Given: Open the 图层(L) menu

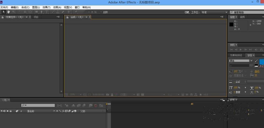Looking at the screenshot, I should pos(36,7).
